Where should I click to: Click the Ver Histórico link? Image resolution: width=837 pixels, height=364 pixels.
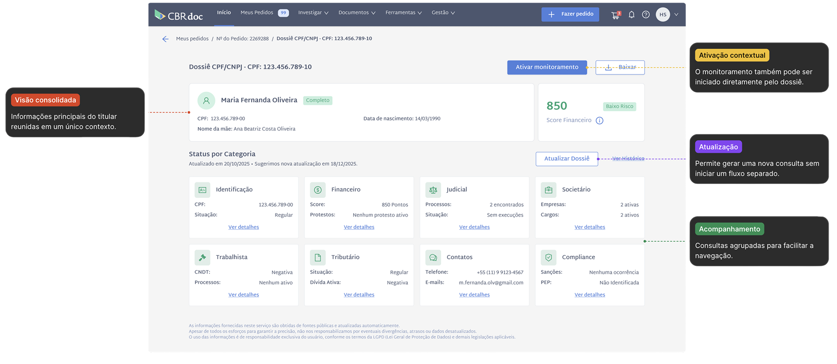(628, 159)
